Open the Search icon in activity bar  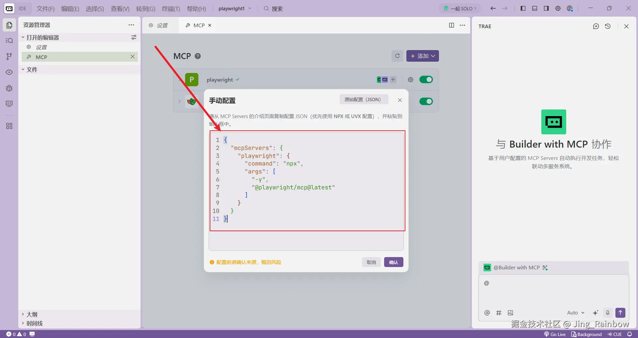click(9, 40)
